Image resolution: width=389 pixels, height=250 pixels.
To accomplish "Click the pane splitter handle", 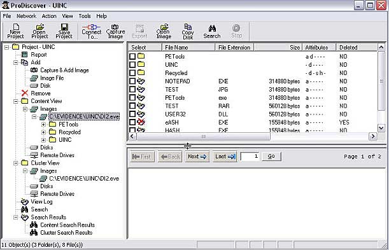I will point(188,146).
